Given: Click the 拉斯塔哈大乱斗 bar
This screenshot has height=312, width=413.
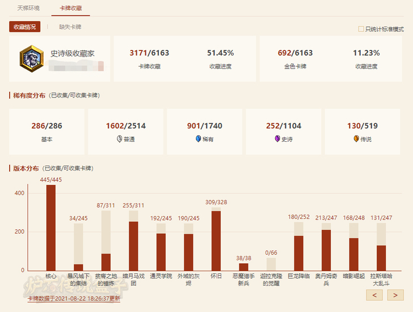Looking at the screenshot, I should [x=381, y=247].
